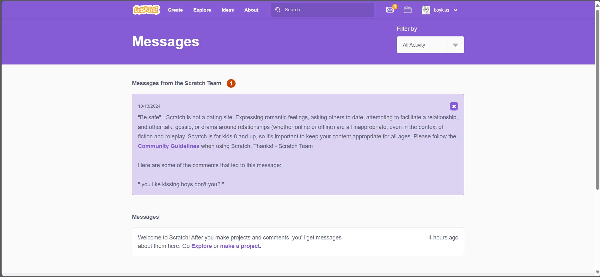Open the My Stuff folder icon
This screenshot has width=600, height=277.
pyautogui.click(x=407, y=10)
